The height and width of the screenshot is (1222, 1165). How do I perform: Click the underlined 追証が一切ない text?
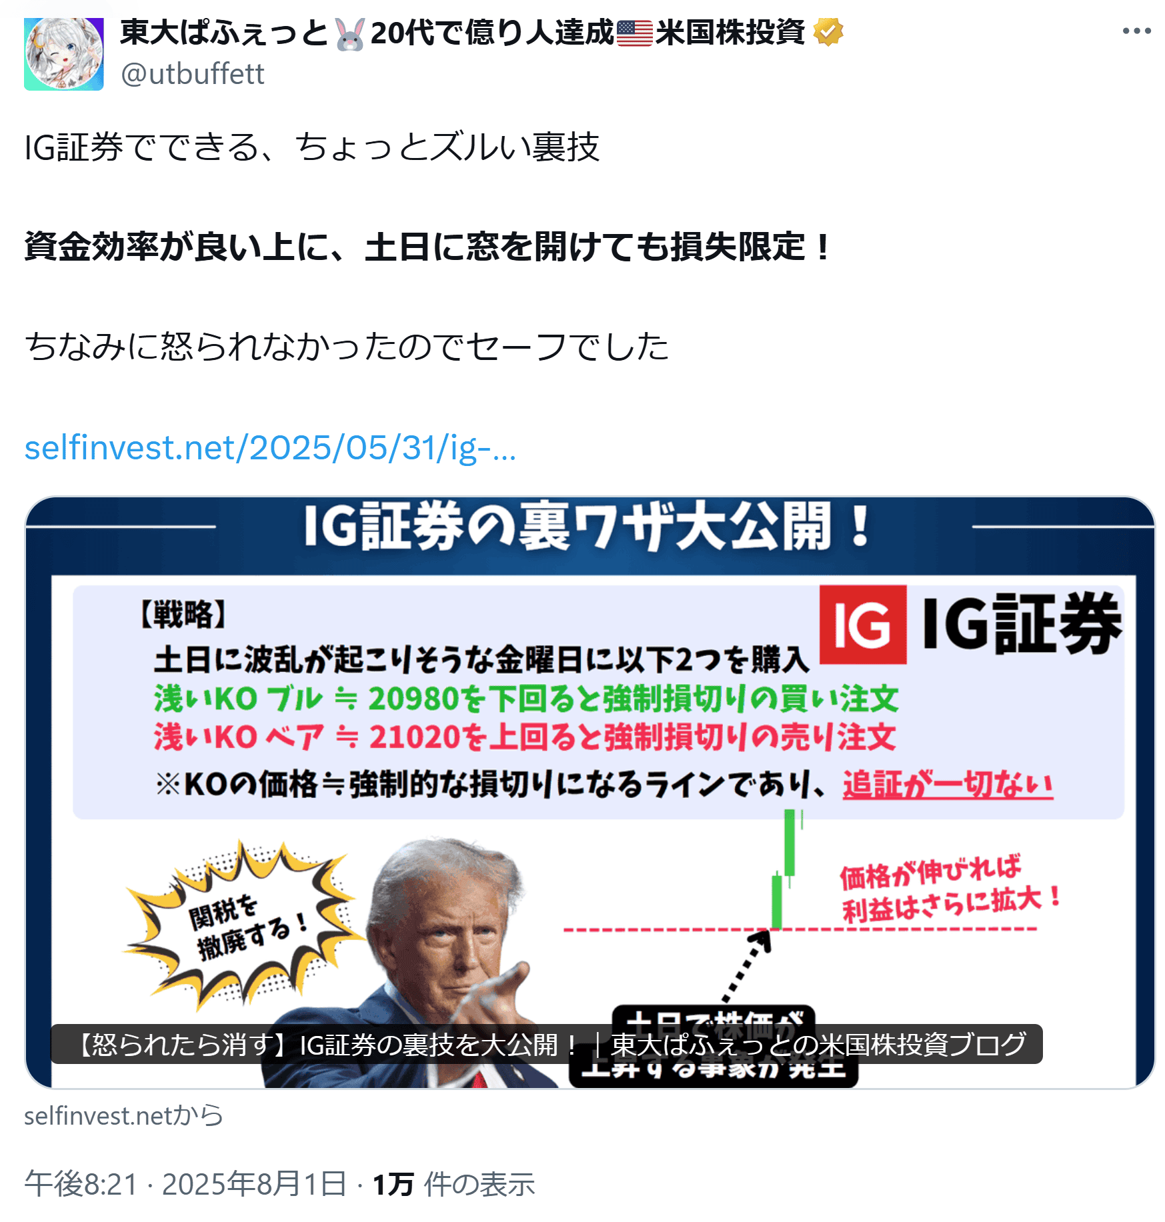(x=948, y=785)
